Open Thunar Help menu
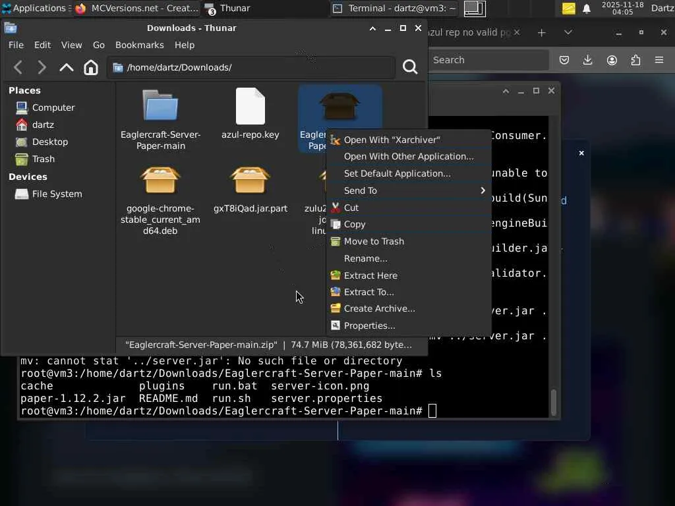675x506 pixels. pyautogui.click(x=185, y=45)
